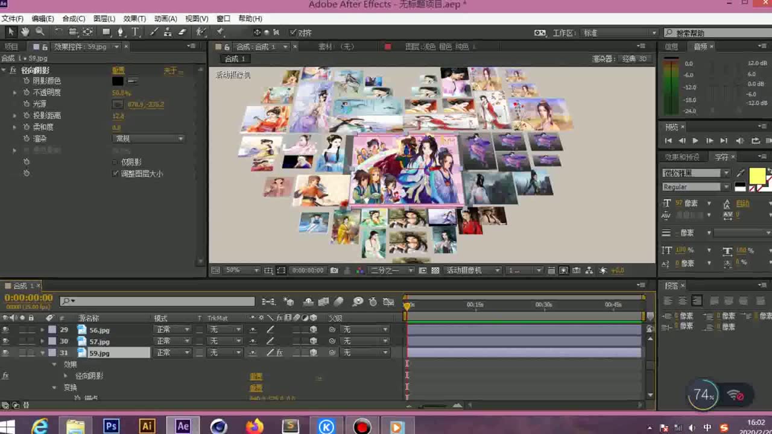Select the Pan Behind anchor point tool
772x434 pixels.
coord(87,32)
